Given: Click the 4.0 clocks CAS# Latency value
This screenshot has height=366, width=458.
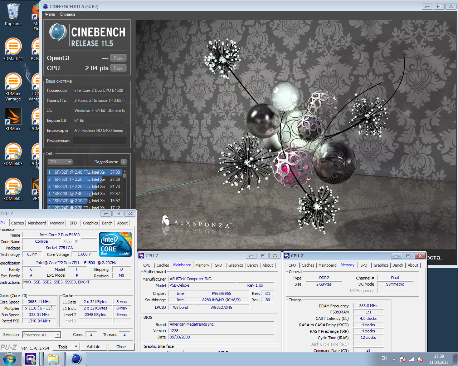Looking at the screenshot, I should 369,318.
